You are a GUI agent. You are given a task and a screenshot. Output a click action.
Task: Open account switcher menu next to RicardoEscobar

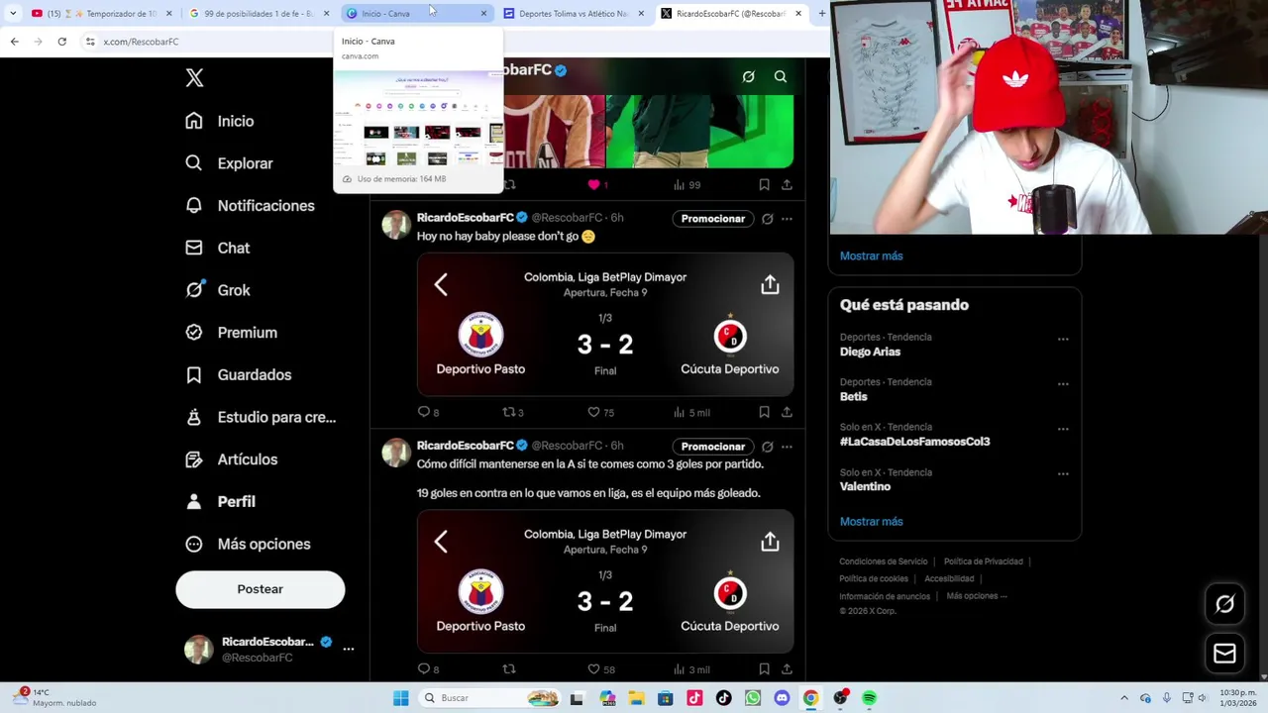(348, 649)
